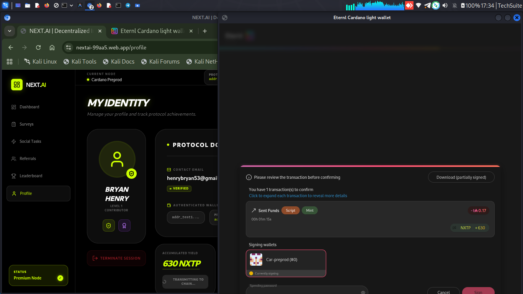Click the verified shield badge on the avatar
This screenshot has height=294, width=523.
[131, 173]
